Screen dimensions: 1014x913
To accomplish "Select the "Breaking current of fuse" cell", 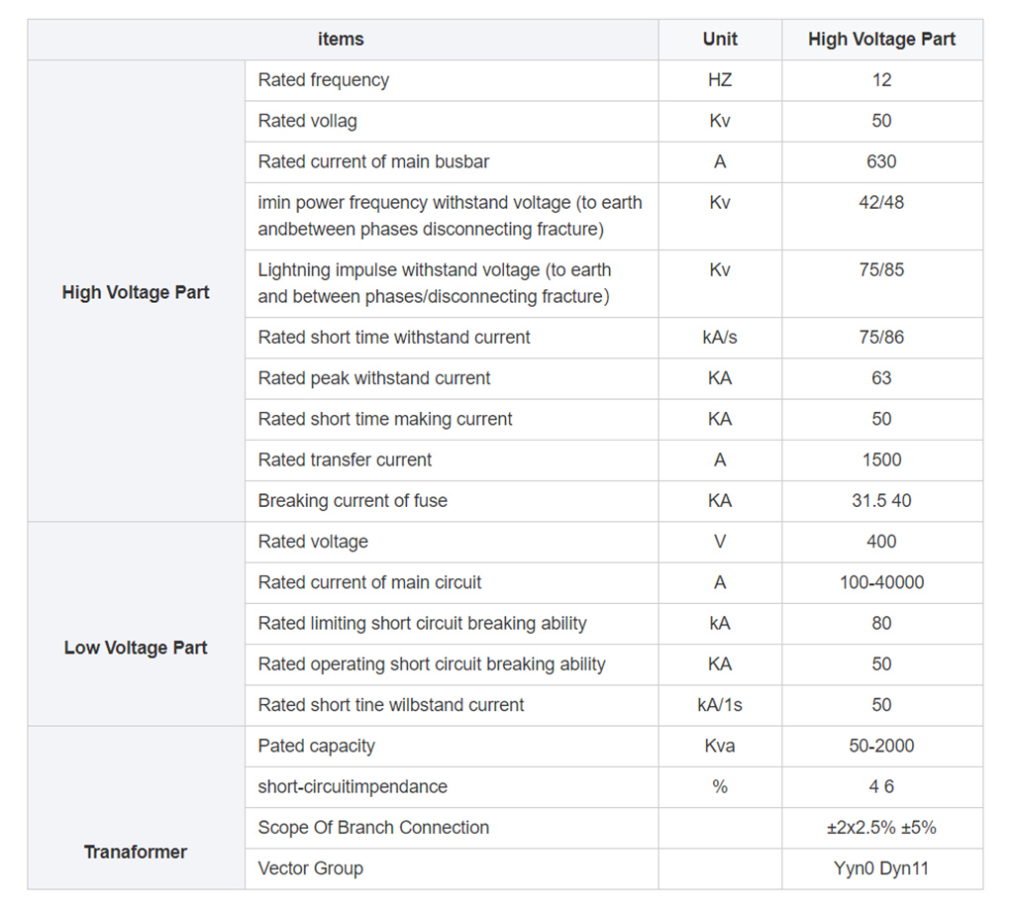I will tap(353, 501).
